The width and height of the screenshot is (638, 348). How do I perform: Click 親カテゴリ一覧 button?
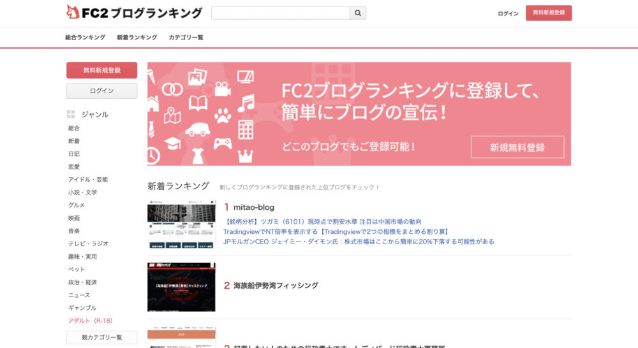coord(101,337)
